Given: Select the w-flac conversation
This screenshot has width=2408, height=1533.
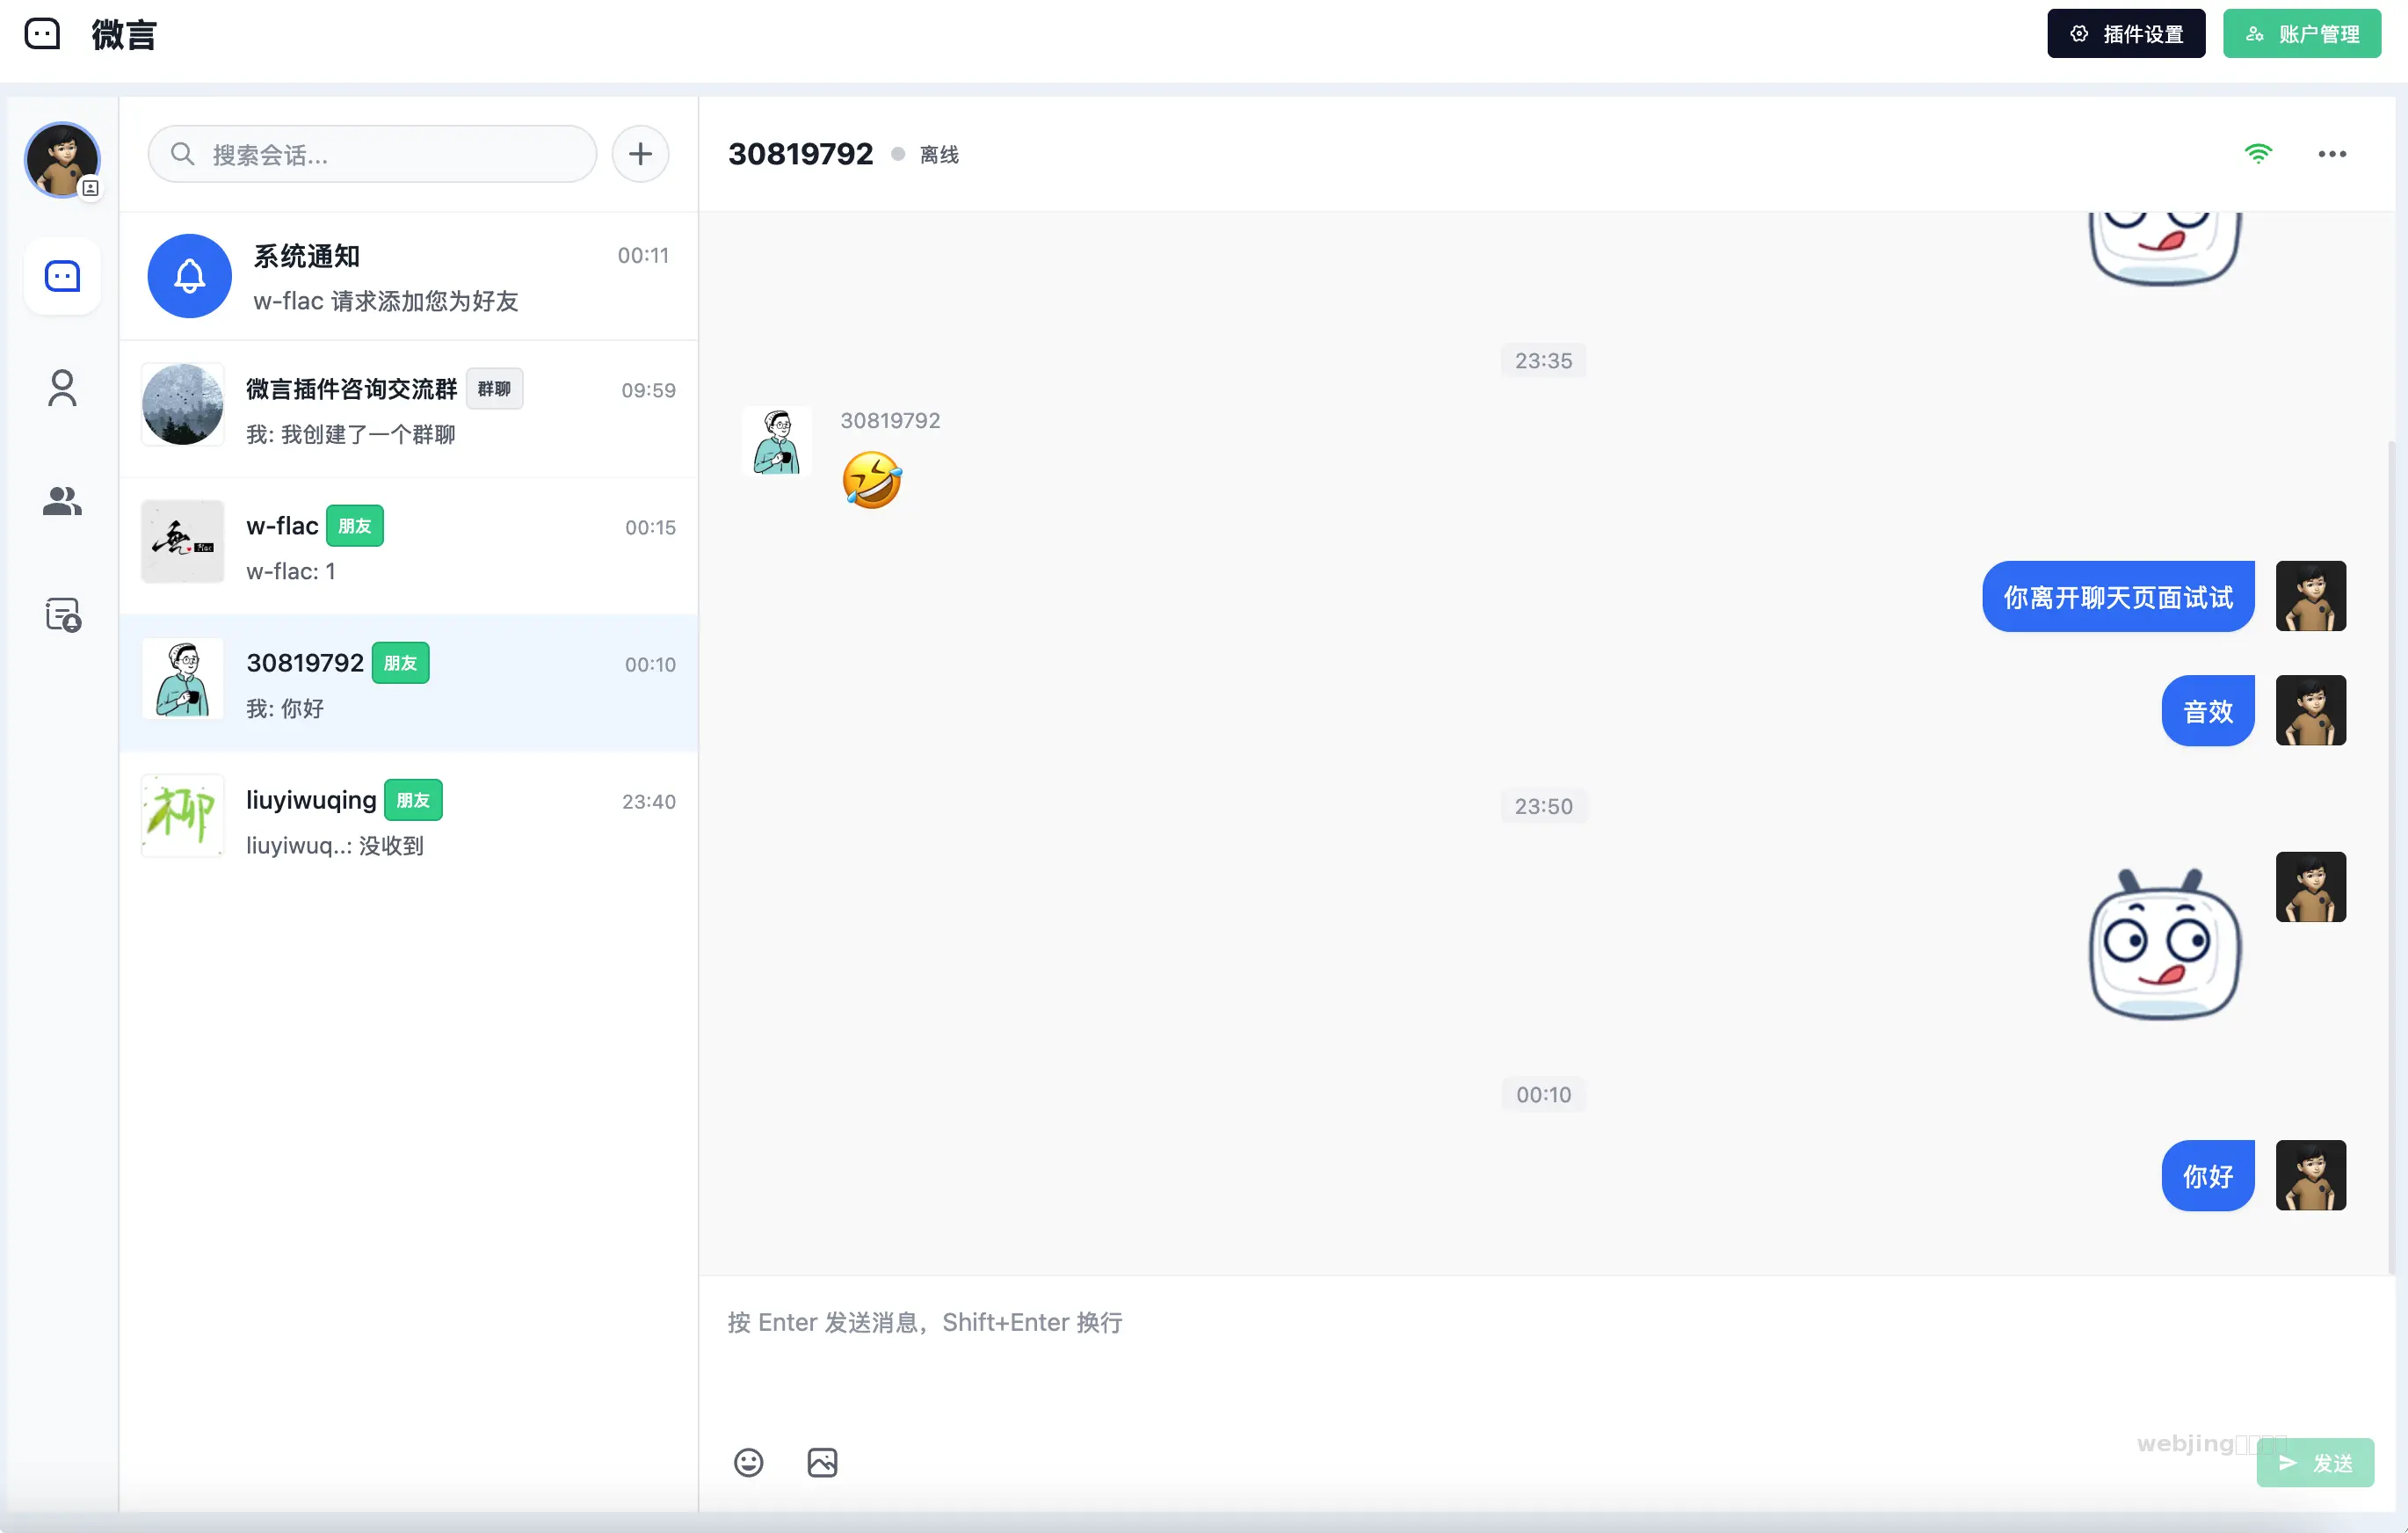Looking at the screenshot, I should point(408,547).
